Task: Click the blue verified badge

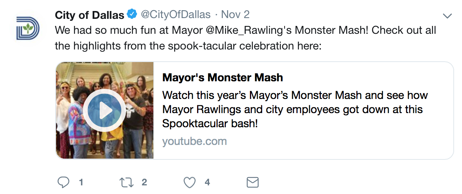Action: [x=132, y=15]
